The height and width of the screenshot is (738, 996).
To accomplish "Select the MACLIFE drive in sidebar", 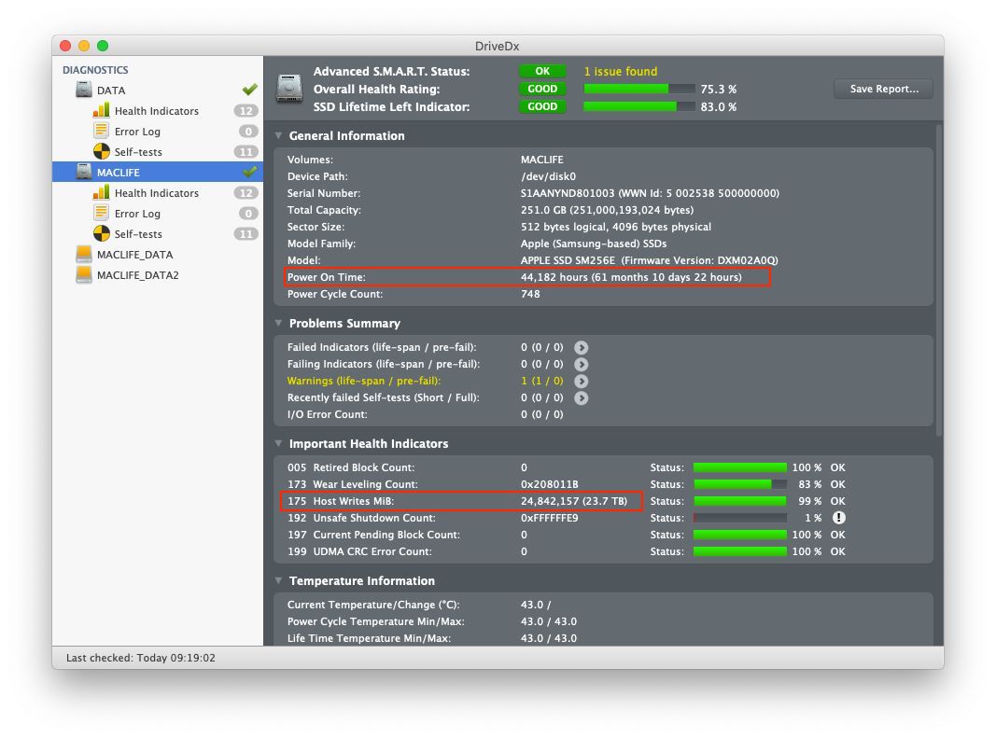I will pyautogui.click(x=118, y=173).
